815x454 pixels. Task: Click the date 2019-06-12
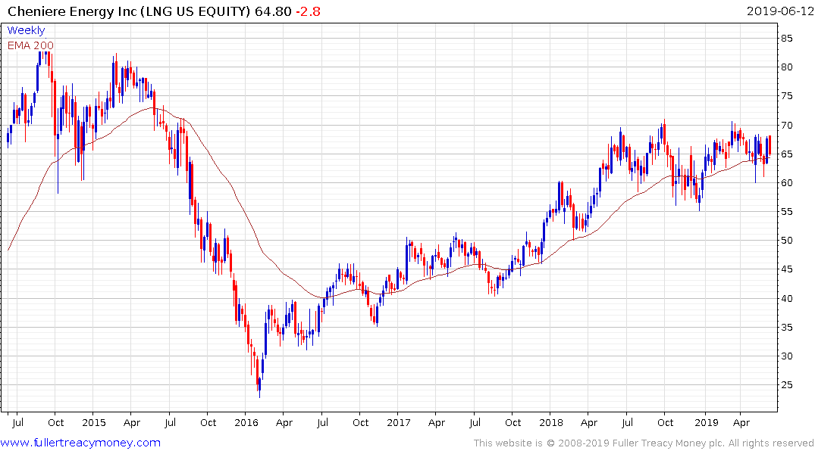779,11
